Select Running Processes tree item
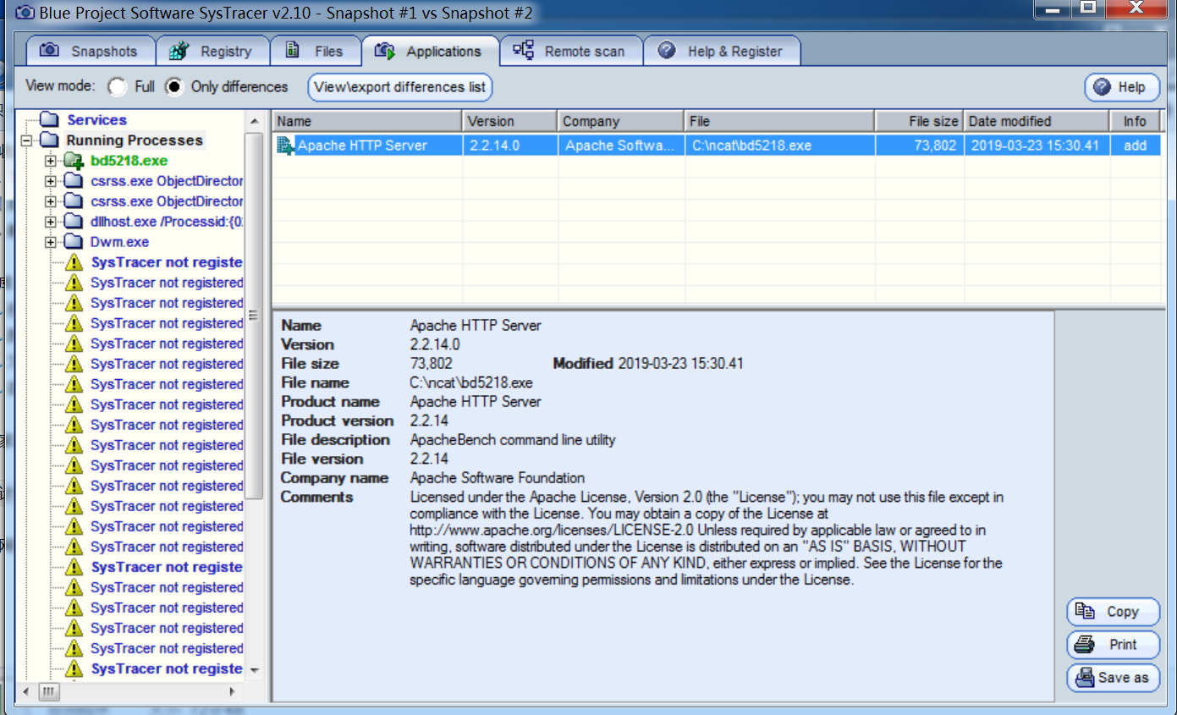The image size is (1177, 715). (135, 140)
